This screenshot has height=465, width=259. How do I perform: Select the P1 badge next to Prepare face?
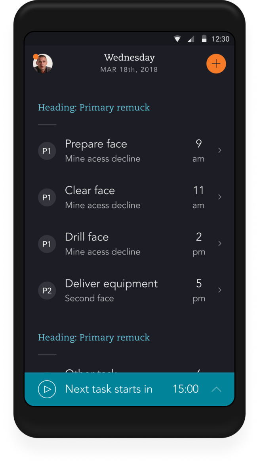(47, 151)
